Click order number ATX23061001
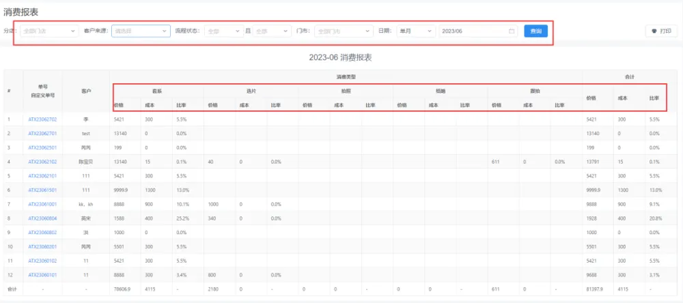Screen dimensions: 683x303 pyautogui.click(x=42, y=204)
